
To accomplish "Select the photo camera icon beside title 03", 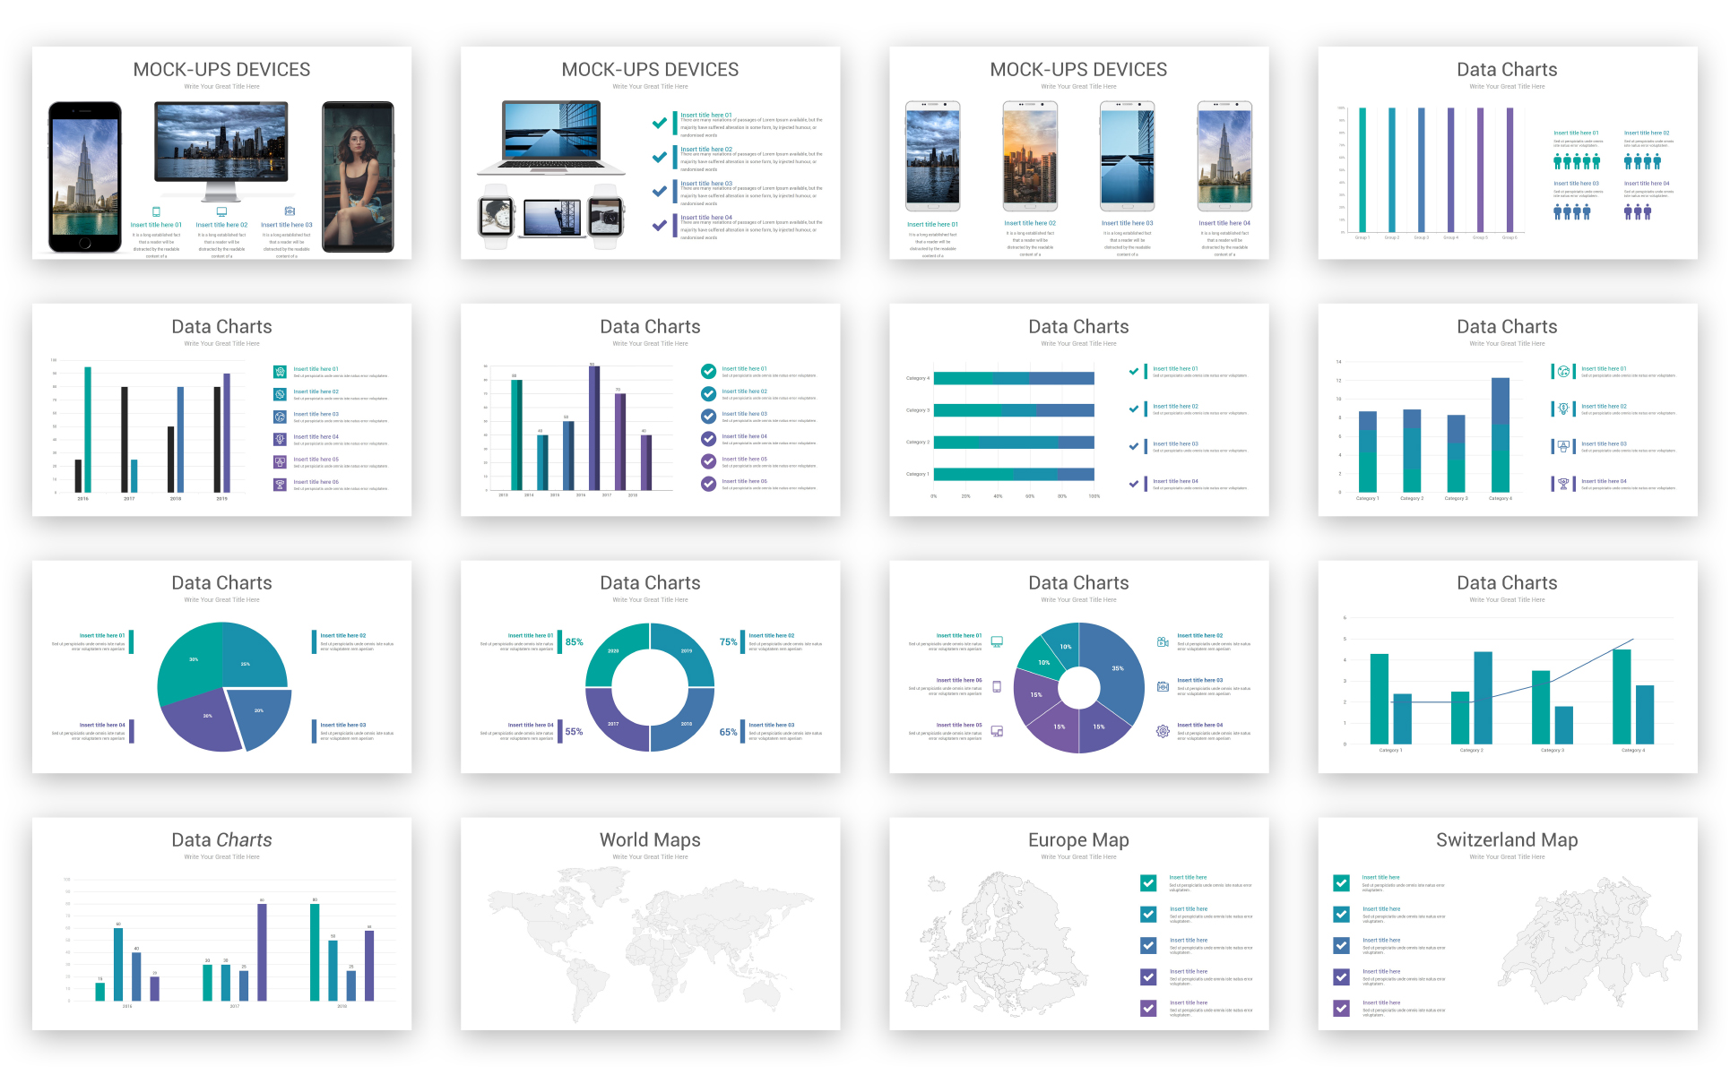I will [1163, 686].
